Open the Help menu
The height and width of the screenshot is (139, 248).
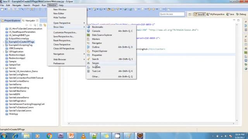point(61,5)
